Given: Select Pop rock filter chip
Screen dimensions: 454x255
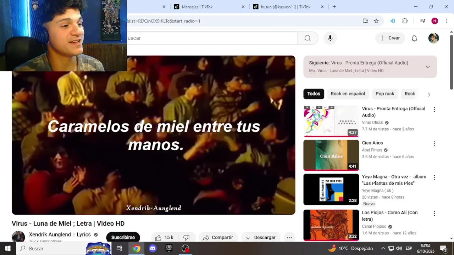Looking at the screenshot, I should [x=385, y=94].
